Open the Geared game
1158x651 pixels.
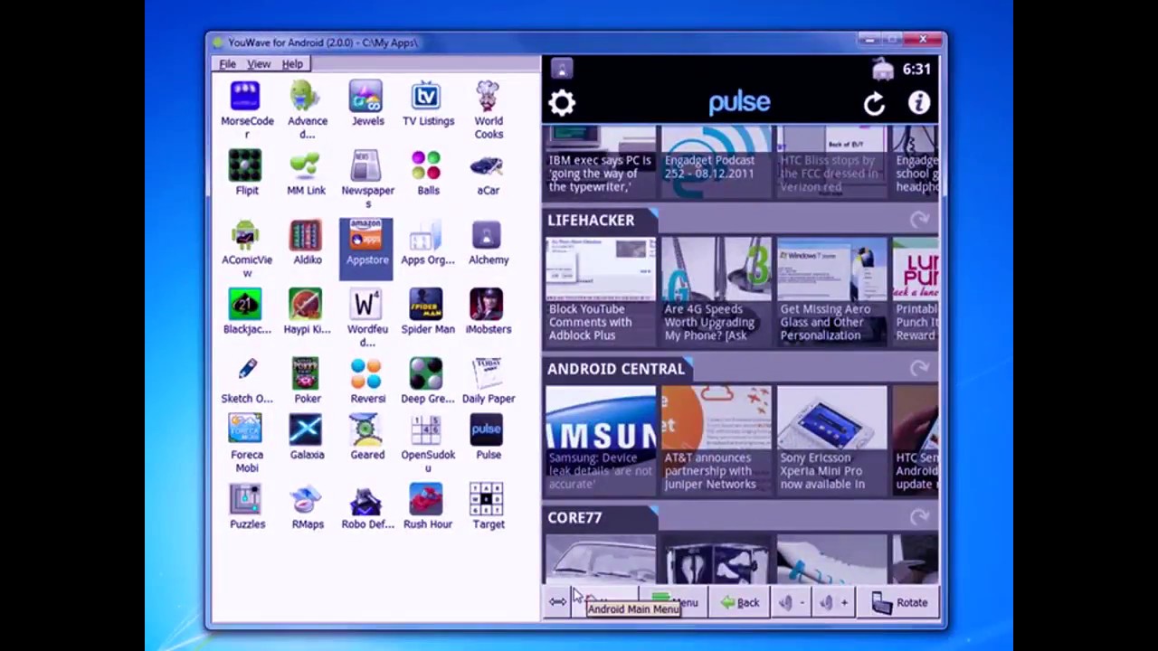tap(365, 430)
